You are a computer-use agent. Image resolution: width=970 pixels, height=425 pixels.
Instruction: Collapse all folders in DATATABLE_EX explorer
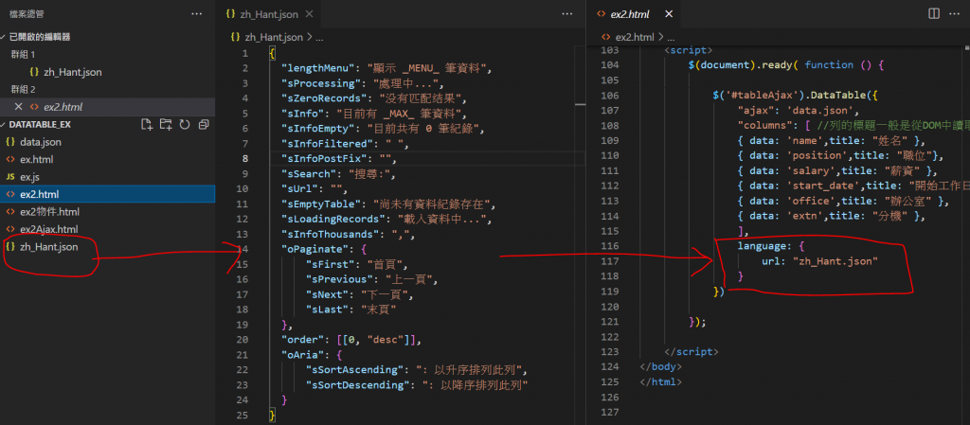click(204, 125)
